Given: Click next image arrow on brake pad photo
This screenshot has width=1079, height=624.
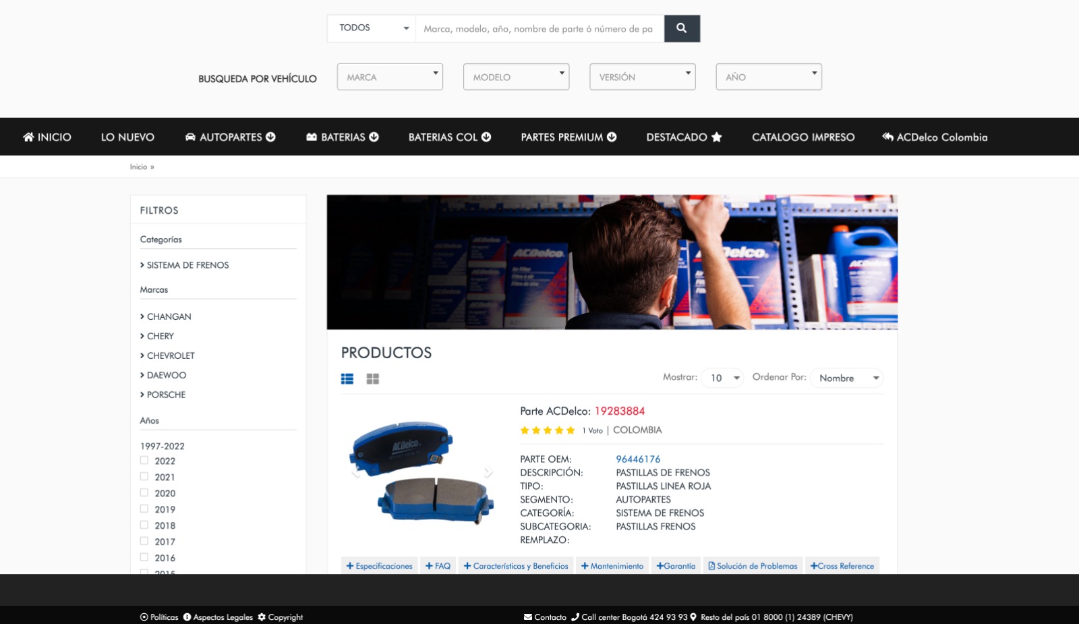Looking at the screenshot, I should pyautogui.click(x=488, y=472).
